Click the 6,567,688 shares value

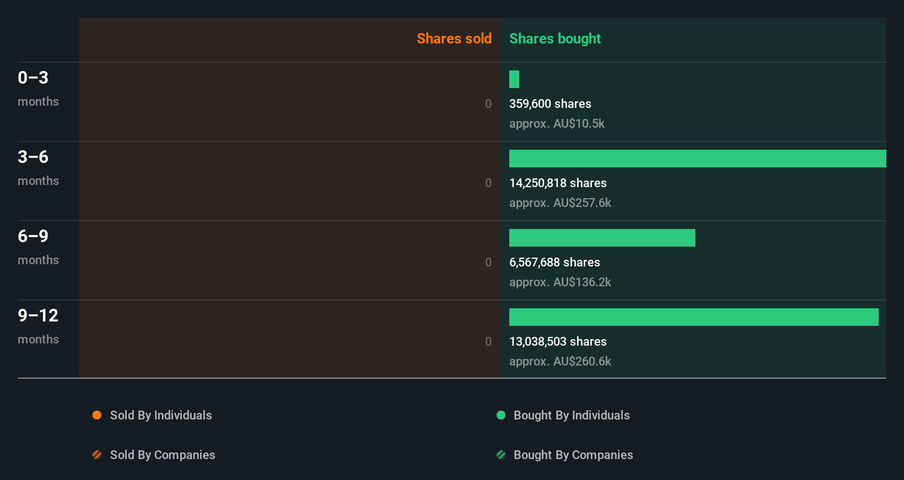[554, 262]
